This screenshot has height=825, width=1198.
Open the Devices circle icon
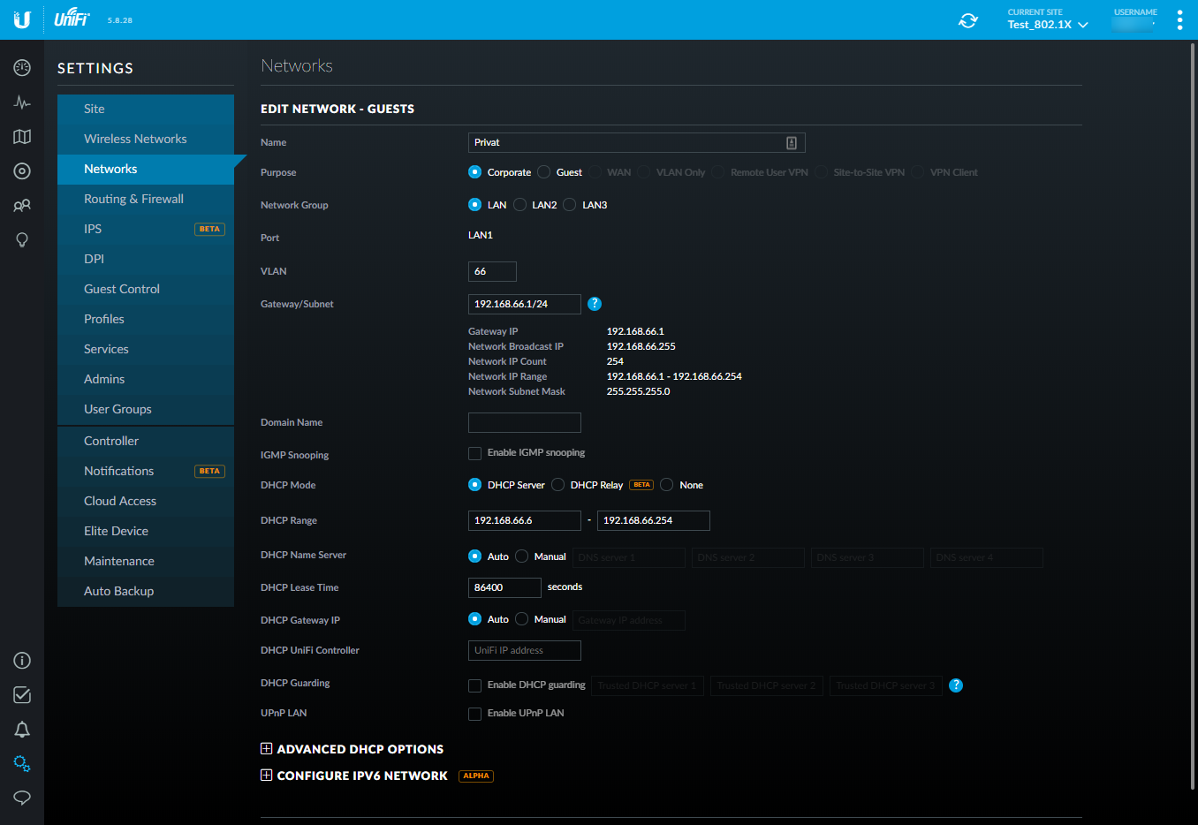22,171
